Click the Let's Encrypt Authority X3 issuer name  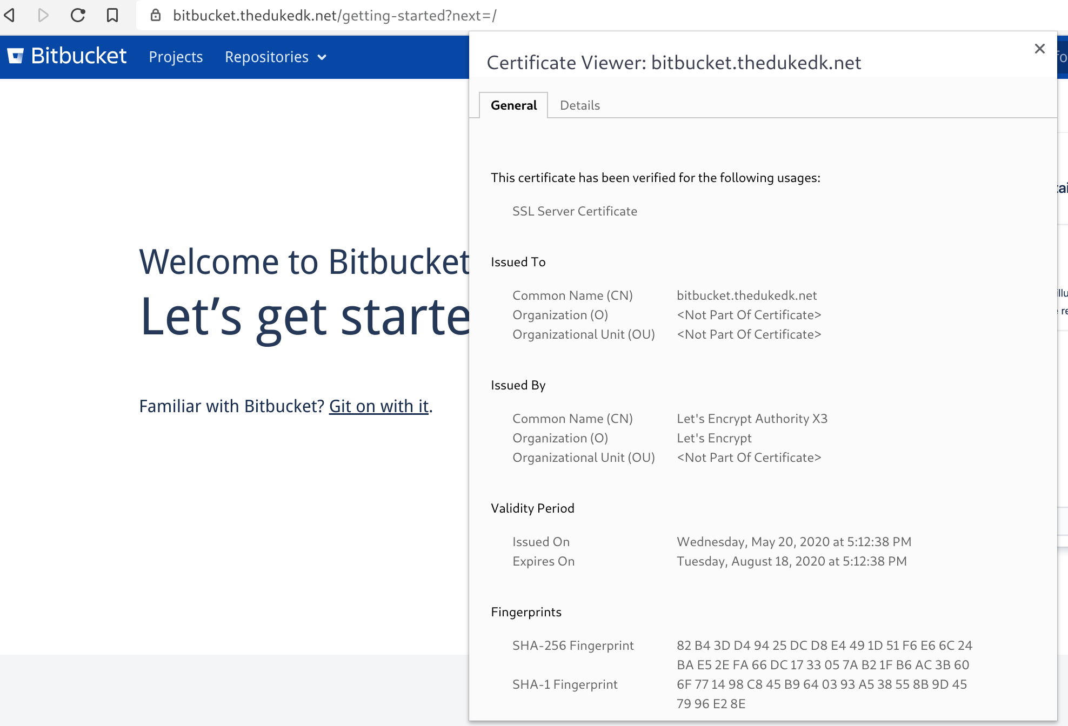pyautogui.click(x=752, y=419)
